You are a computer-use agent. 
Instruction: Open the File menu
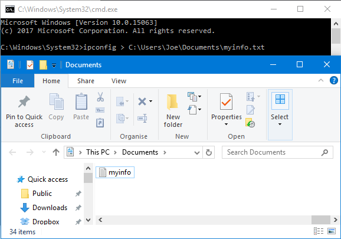18,81
